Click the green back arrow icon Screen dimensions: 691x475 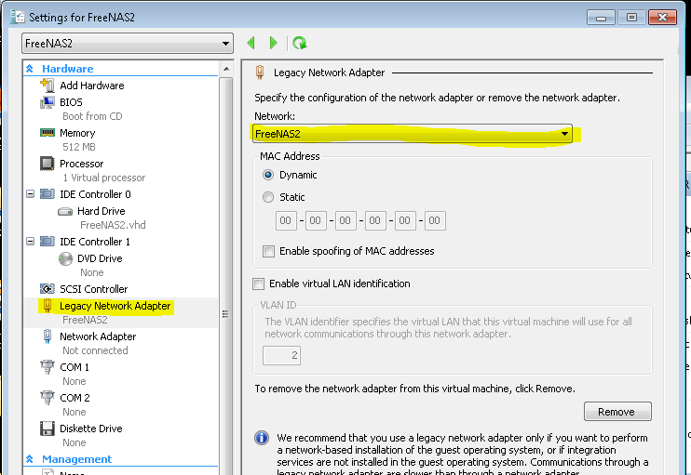[x=251, y=43]
